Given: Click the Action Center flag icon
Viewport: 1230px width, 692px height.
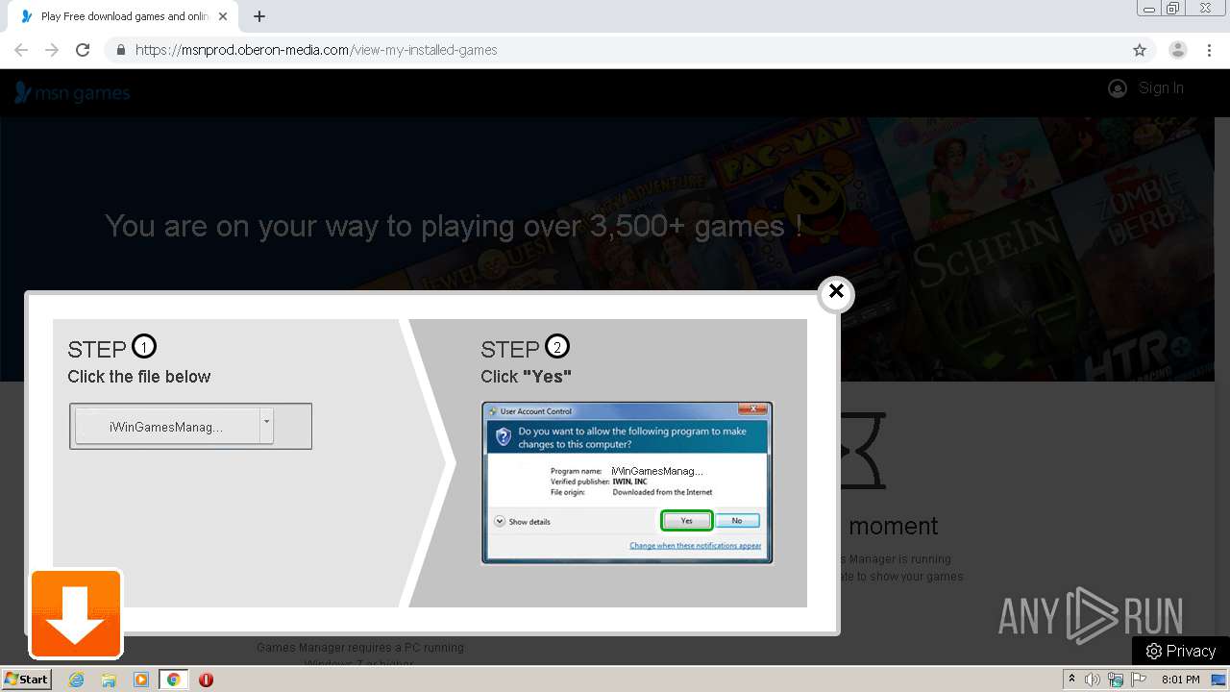Looking at the screenshot, I should click(1139, 680).
